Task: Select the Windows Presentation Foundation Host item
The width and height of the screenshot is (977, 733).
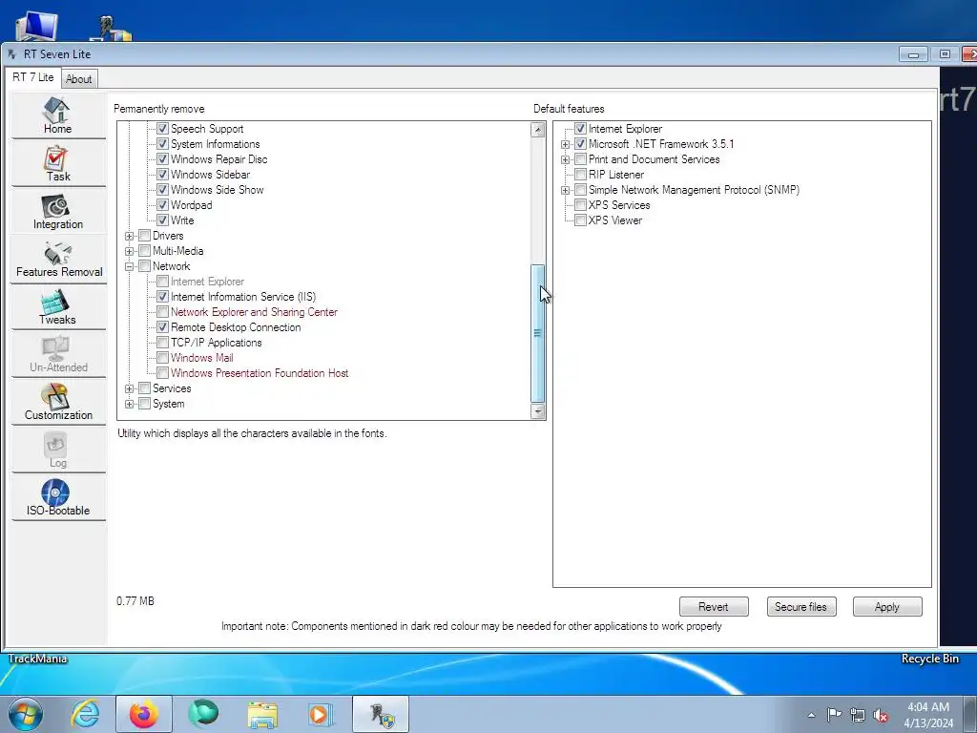Action: click(x=260, y=373)
